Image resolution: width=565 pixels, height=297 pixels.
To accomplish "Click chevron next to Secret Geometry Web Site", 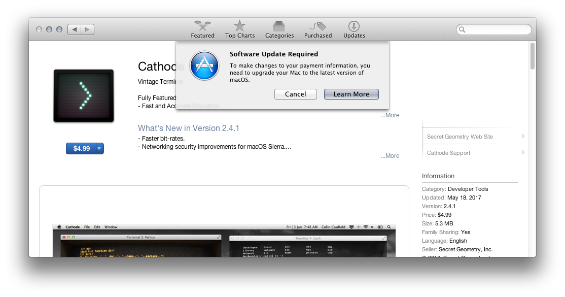I will click(x=523, y=136).
